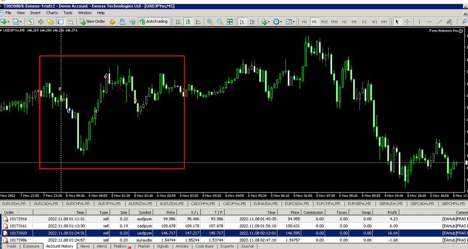Open the Templates dropdown arrow
Screen dimensions: 468x249
click(293, 22)
